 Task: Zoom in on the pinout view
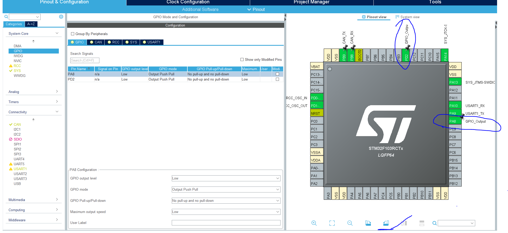(314, 223)
